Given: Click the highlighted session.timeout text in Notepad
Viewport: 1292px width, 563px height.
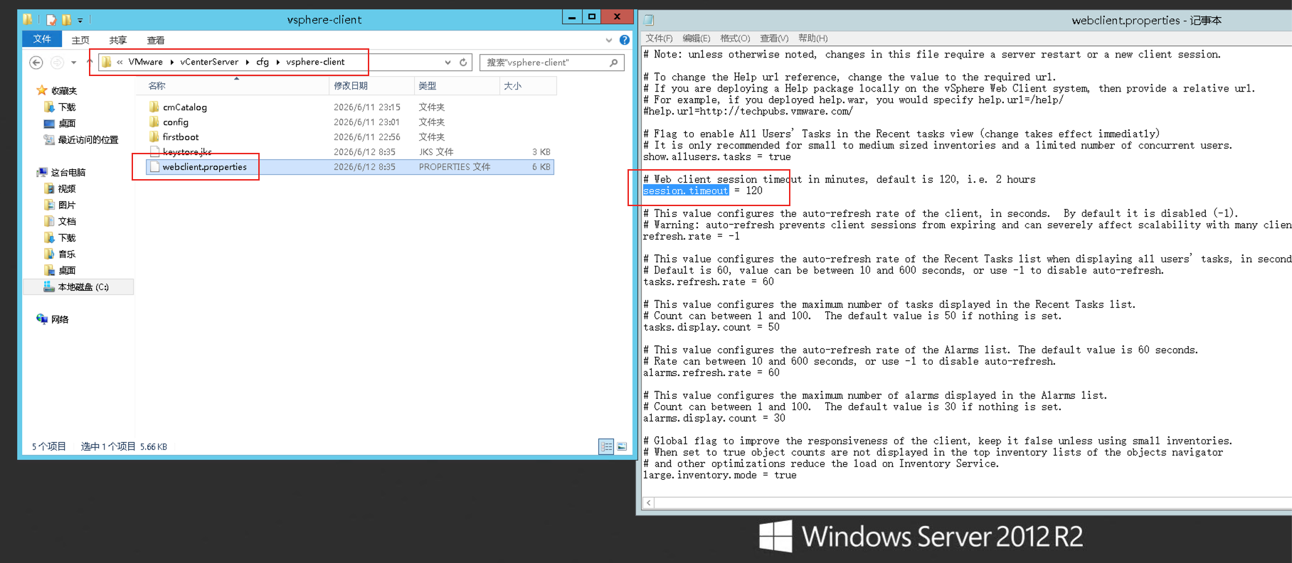Looking at the screenshot, I should click(x=686, y=191).
